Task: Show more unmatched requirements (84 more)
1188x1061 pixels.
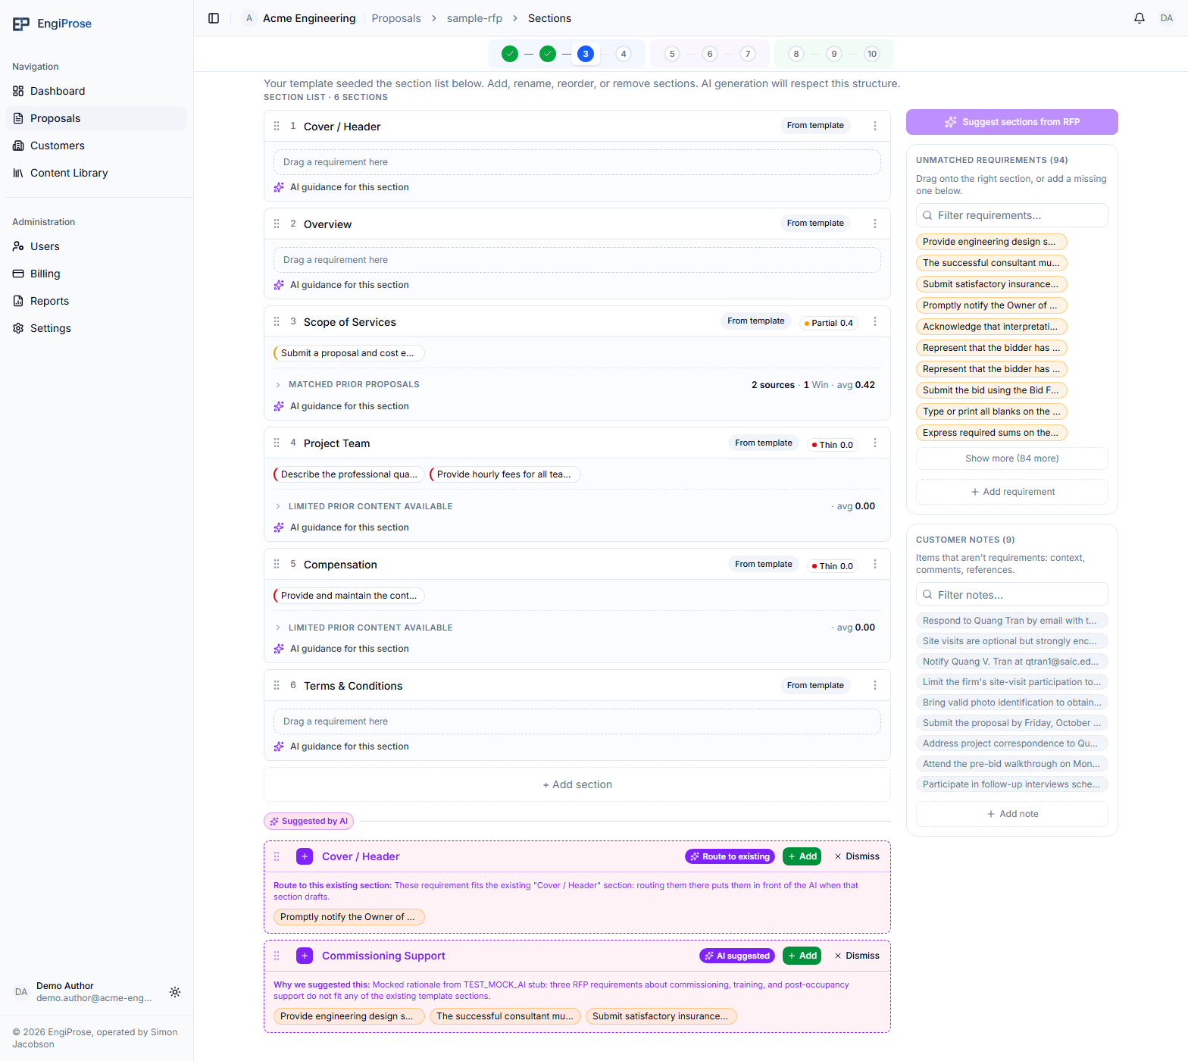Action: coord(1012,459)
